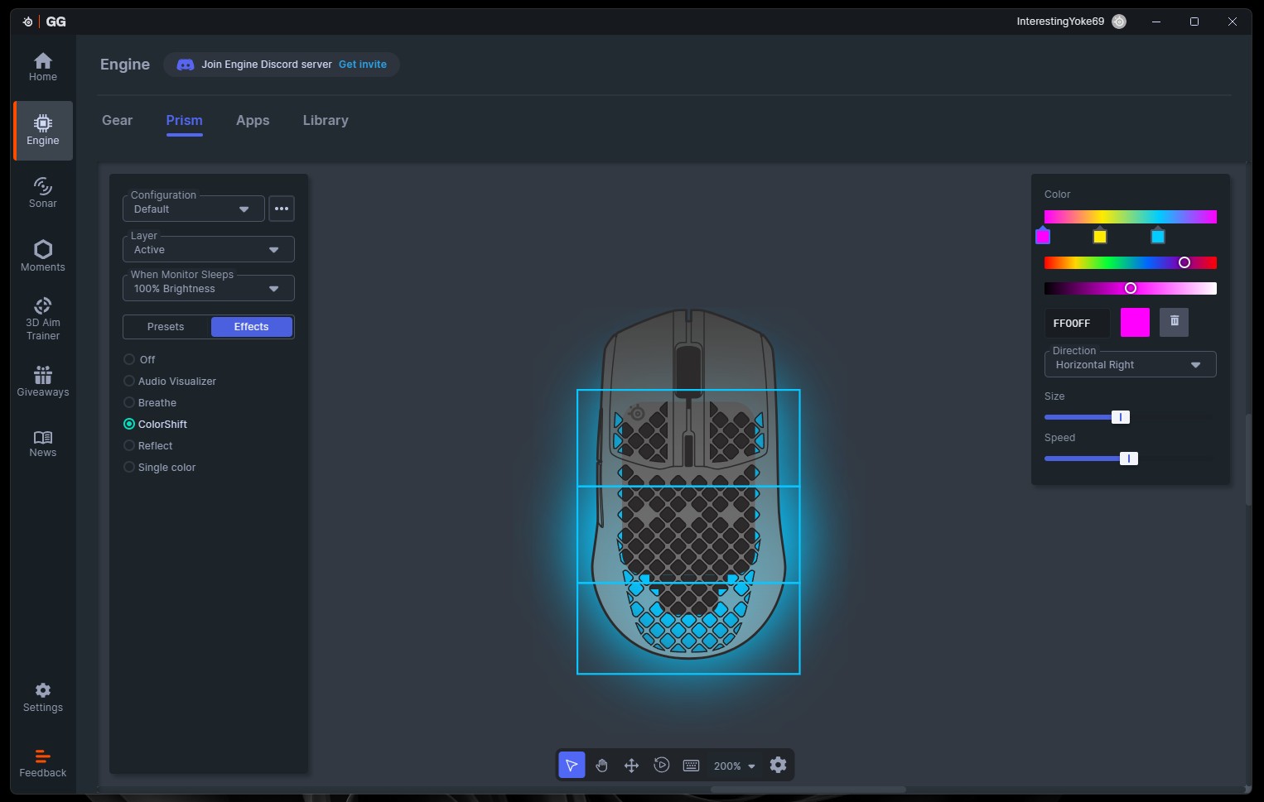The image size is (1264, 802).
Task: Select the hand pan tool
Action: [x=601, y=766]
